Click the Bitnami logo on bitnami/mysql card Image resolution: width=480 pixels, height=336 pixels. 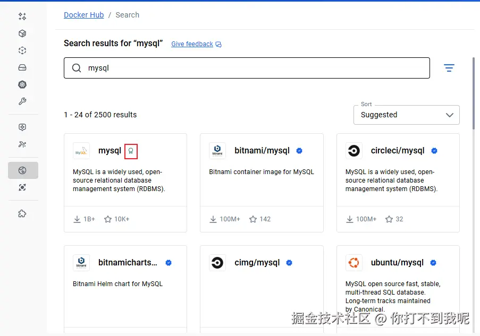pos(217,151)
